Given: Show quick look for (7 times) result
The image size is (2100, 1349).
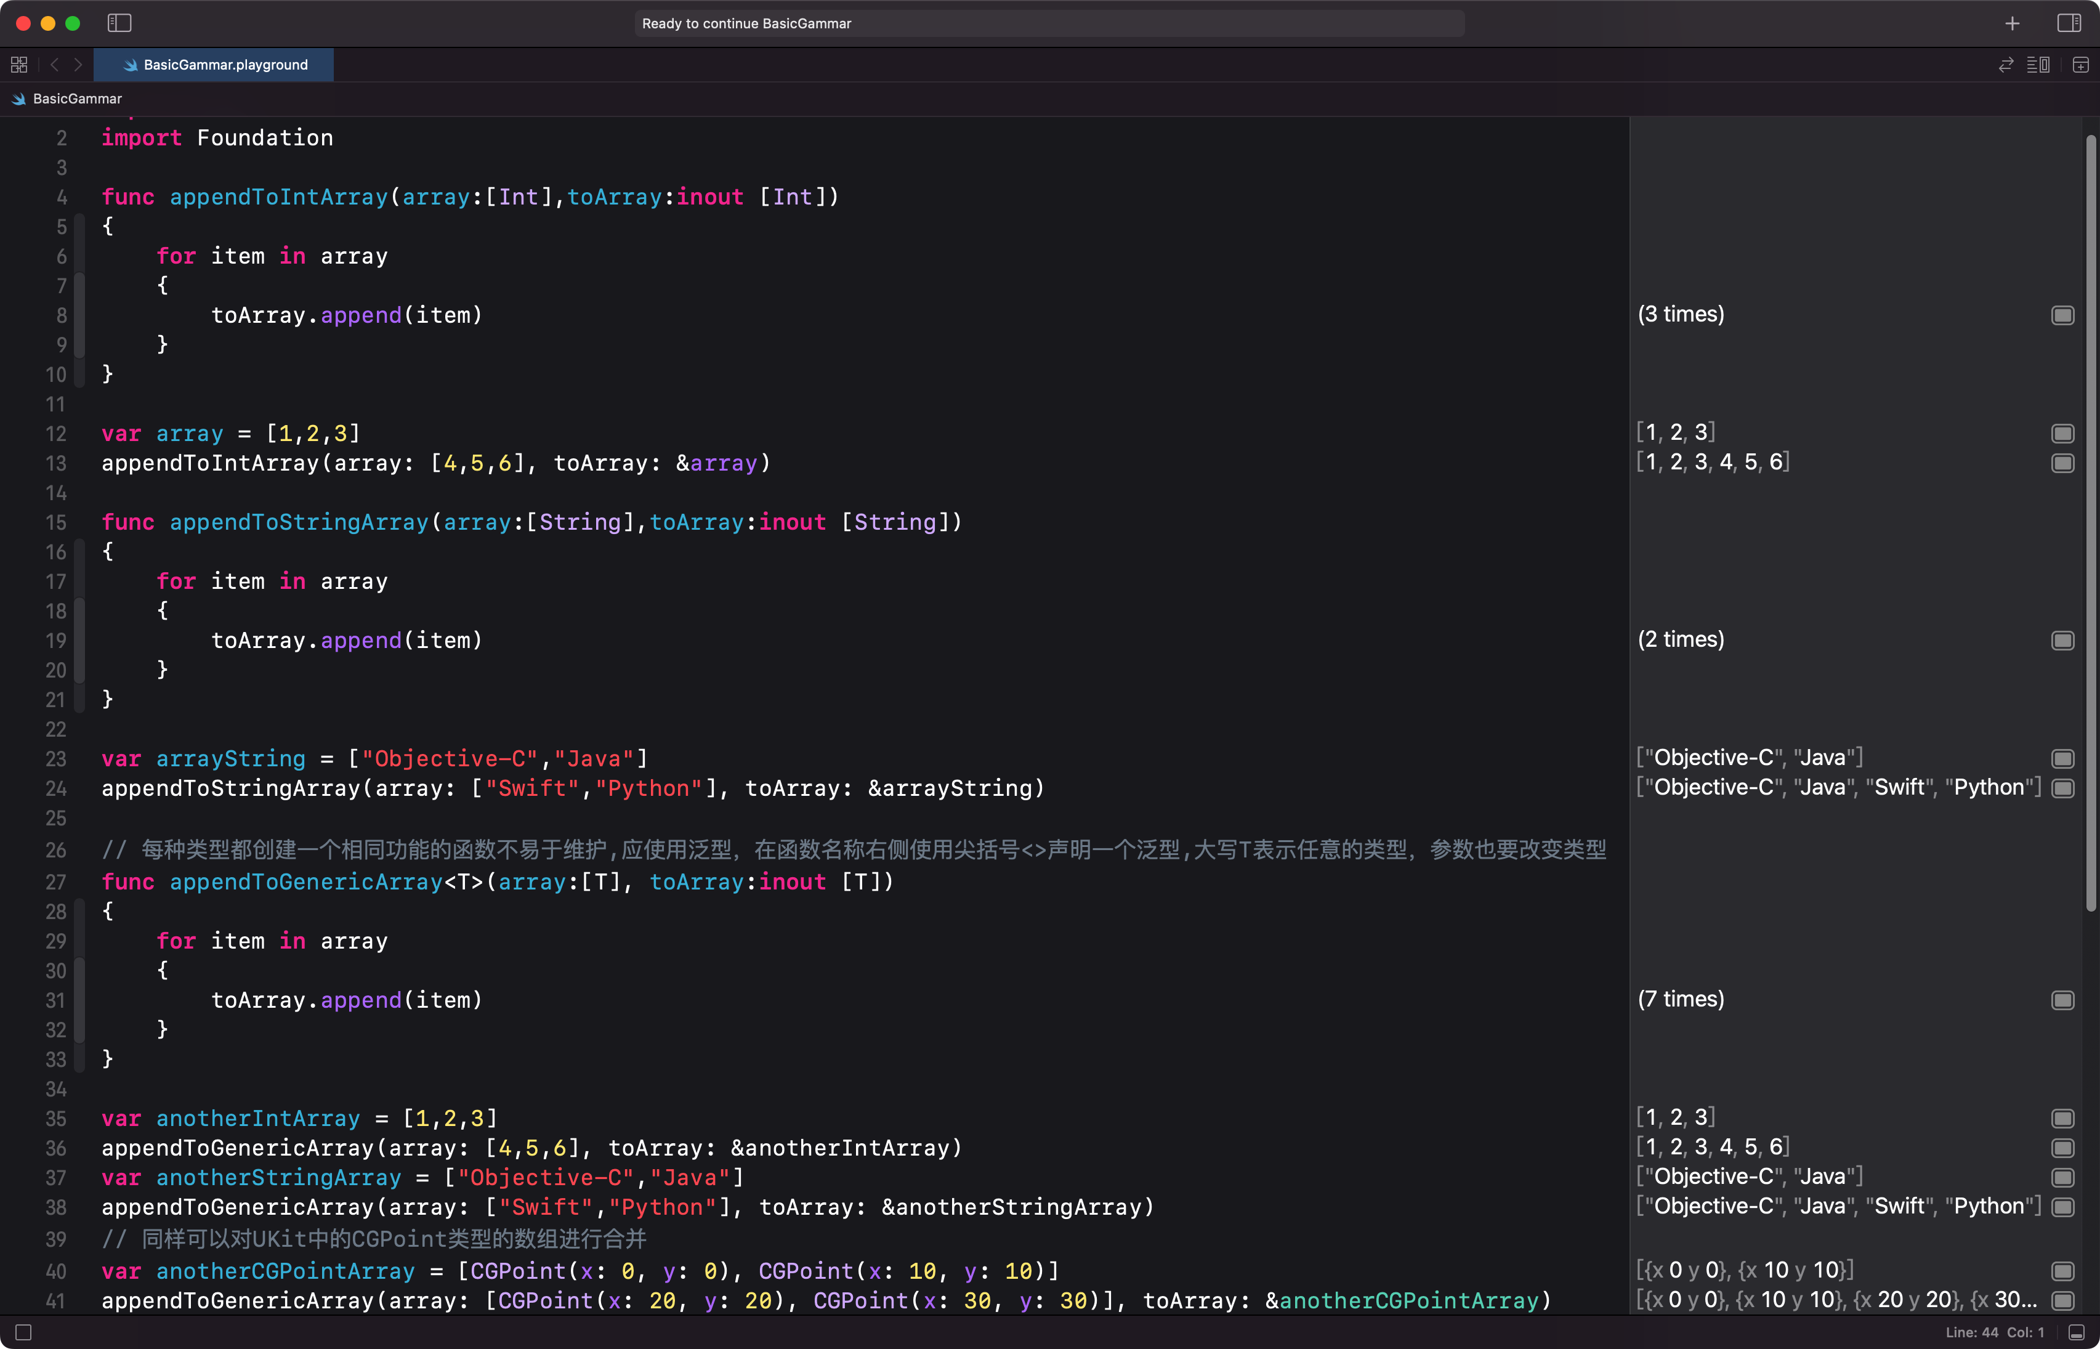Looking at the screenshot, I should pyautogui.click(x=2062, y=1000).
